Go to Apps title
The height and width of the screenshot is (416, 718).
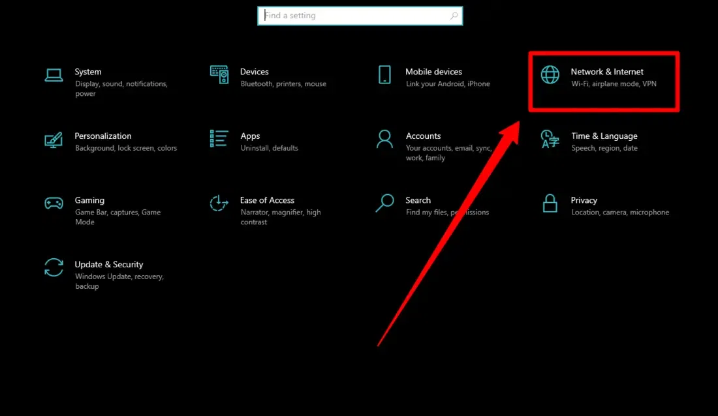click(x=250, y=136)
